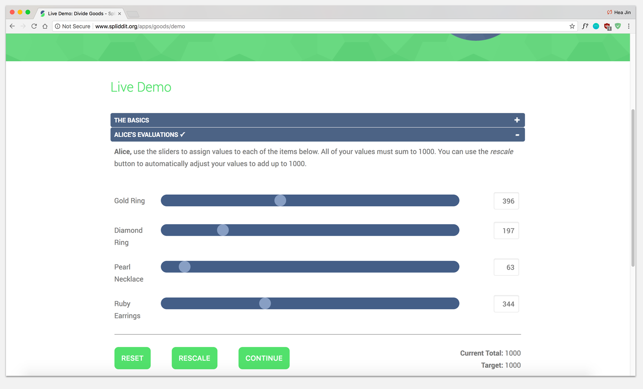
Task: Click the RESCALE button
Action: 194,358
